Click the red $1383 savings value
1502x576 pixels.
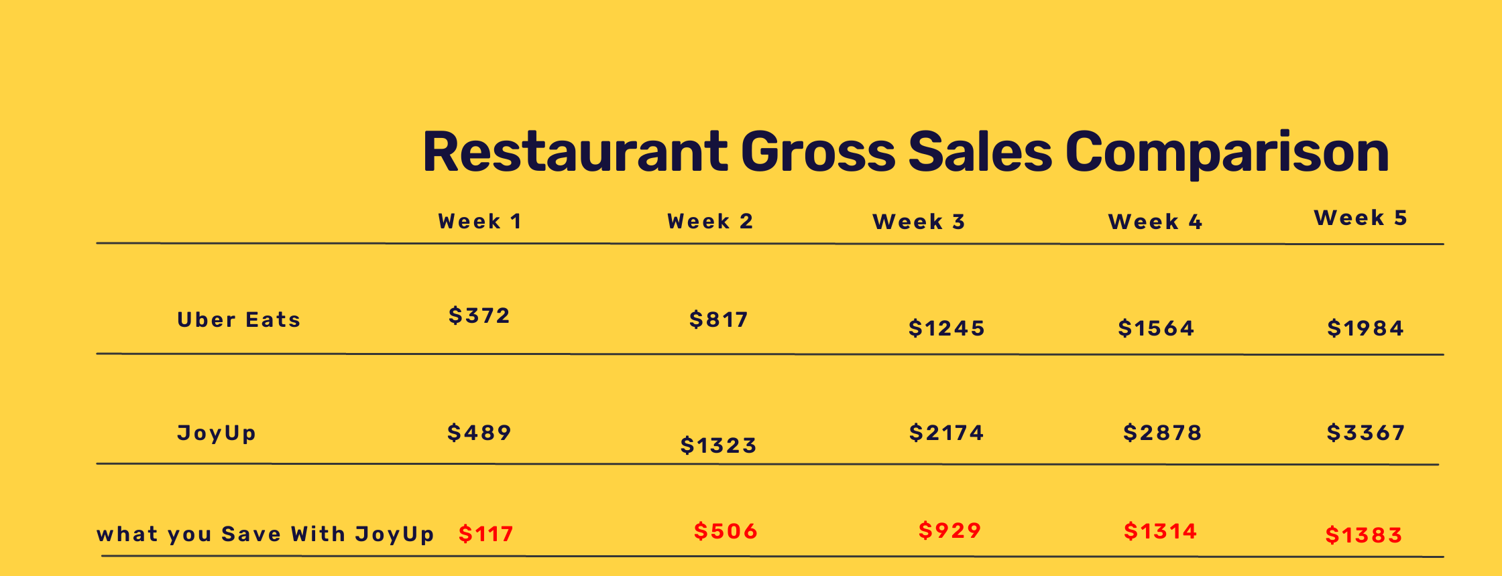point(1364,535)
